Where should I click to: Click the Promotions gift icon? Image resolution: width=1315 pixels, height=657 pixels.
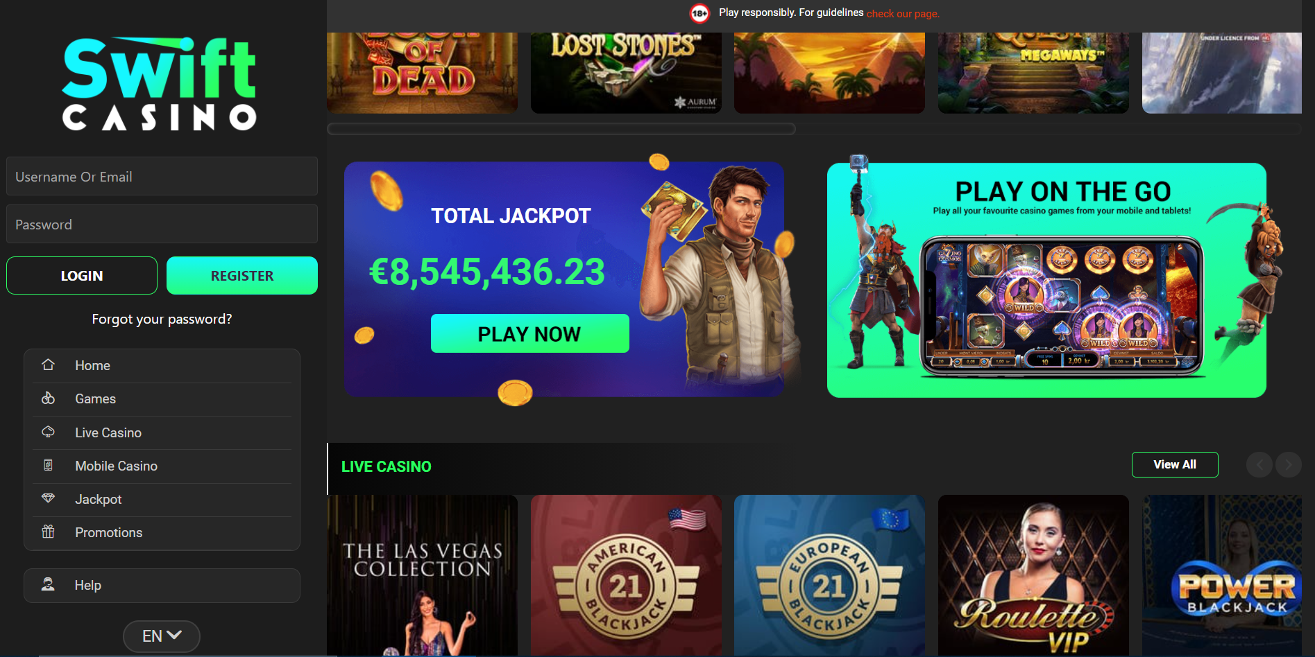coord(48,532)
